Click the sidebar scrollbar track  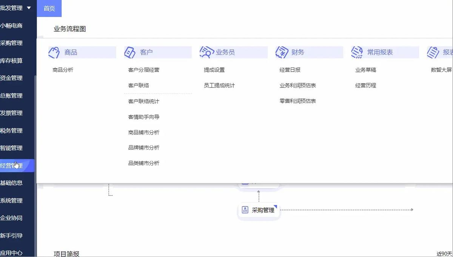[x=36, y=113]
